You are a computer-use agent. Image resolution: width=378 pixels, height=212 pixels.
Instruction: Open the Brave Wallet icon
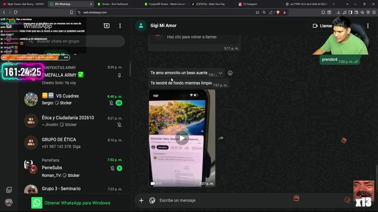coord(356,12)
